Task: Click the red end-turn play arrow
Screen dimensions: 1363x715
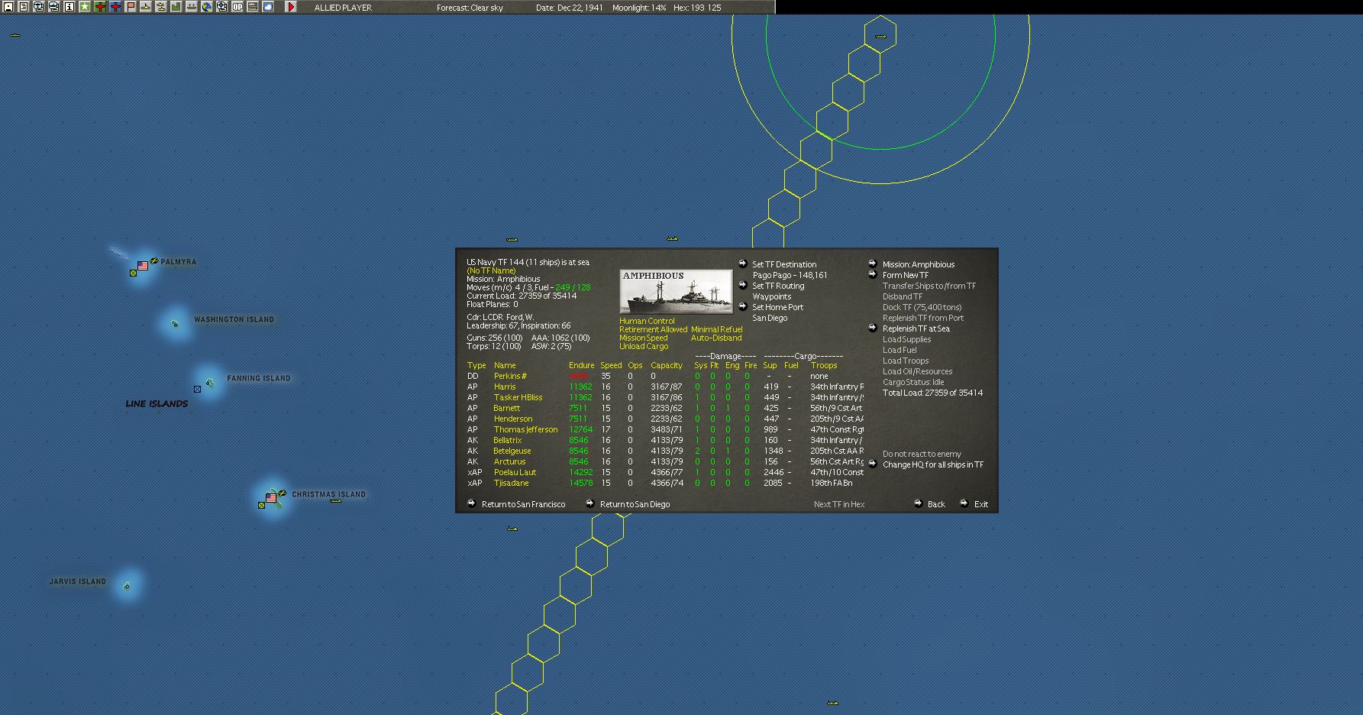Action: (290, 7)
